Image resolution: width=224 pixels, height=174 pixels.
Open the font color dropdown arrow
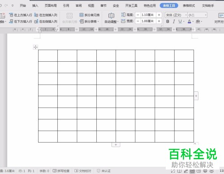(x=193, y=21)
